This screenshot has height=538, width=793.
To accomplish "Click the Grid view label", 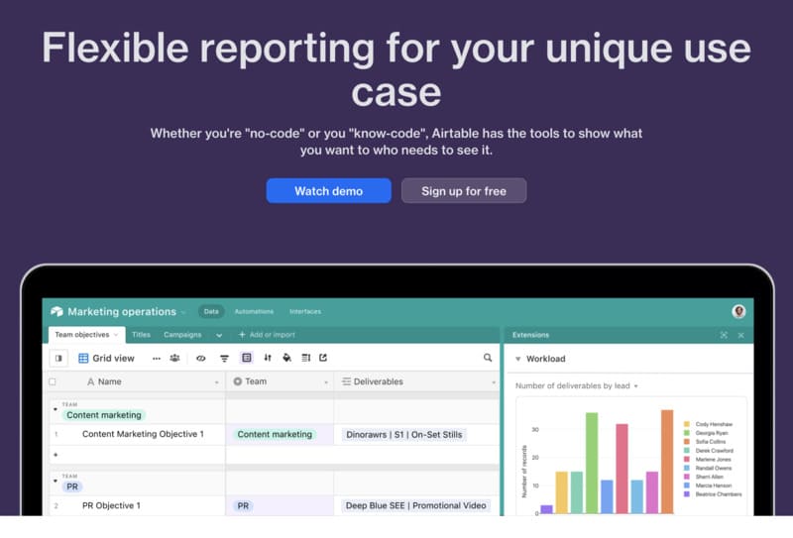I will click(x=113, y=358).
